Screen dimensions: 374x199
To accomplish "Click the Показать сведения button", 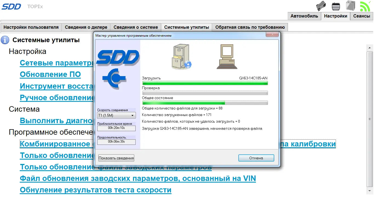I will click(116, 158).
